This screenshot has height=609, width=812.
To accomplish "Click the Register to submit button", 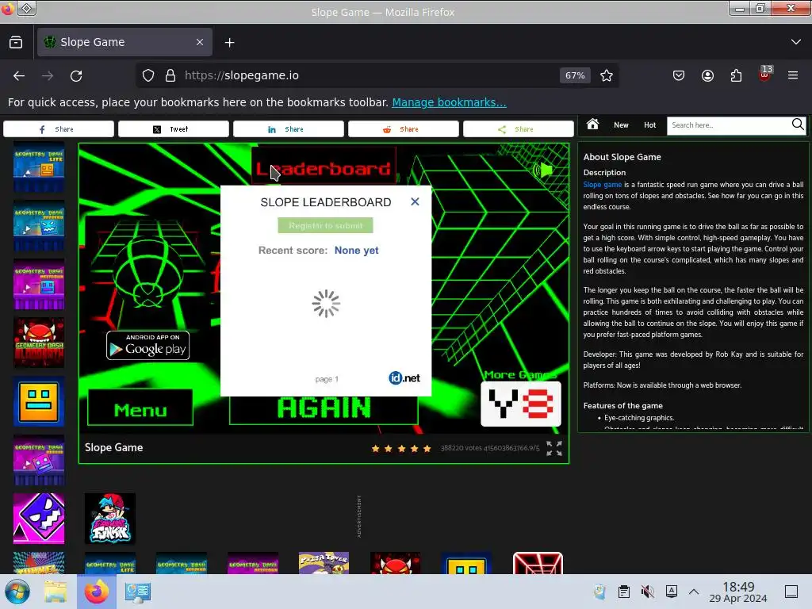I will pos(325,225).
